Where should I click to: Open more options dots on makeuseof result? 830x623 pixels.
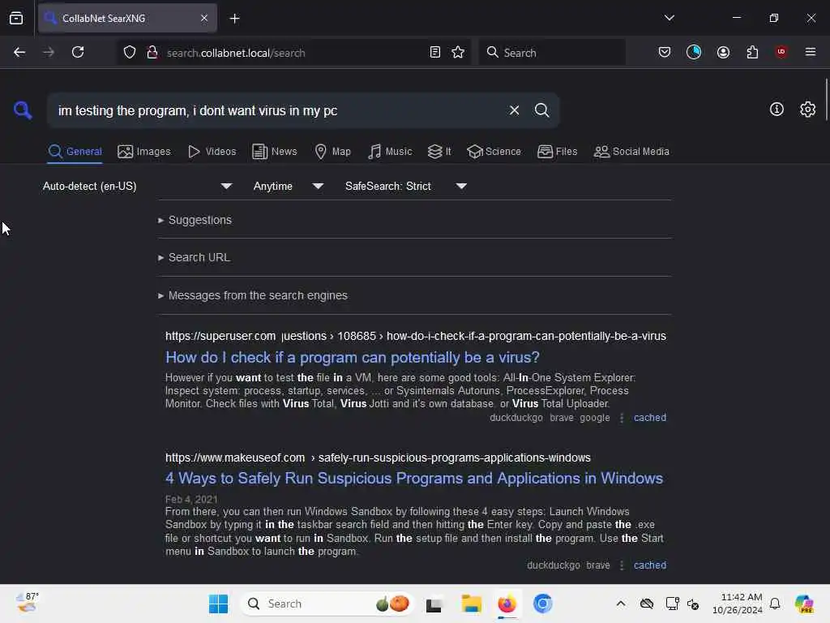pos(622,565)
